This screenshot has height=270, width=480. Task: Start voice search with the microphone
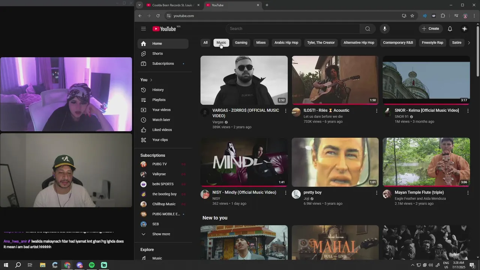(384, 28)
